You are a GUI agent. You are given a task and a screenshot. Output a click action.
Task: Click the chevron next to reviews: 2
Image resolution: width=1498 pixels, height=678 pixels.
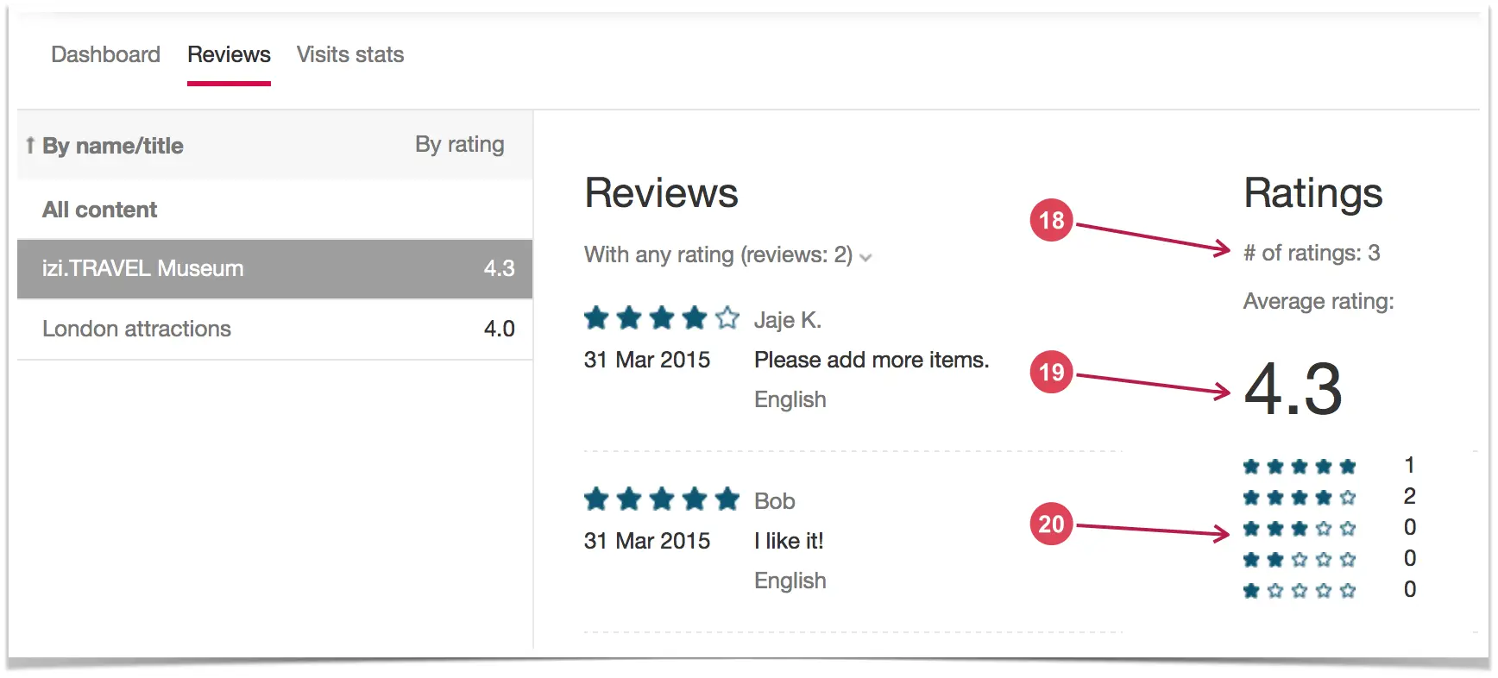pos(866,257)
